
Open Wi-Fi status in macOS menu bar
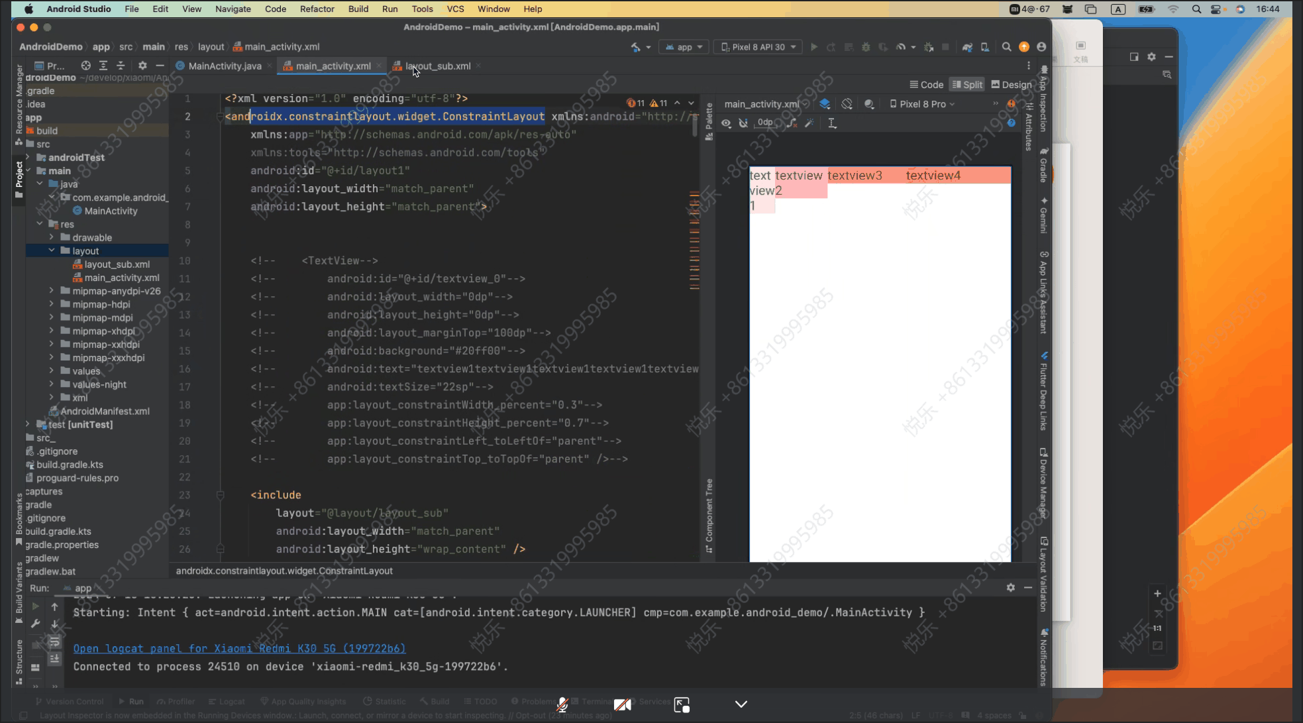(1173, 9)
